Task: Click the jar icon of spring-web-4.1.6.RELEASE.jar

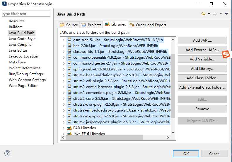Action: click(69, 69)
